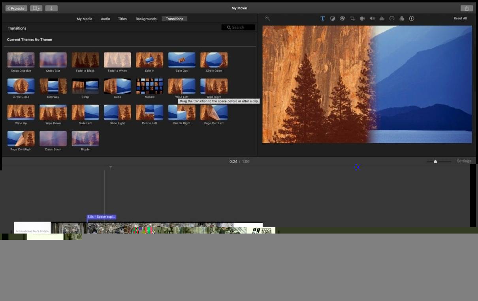The image size is (478, 301).
Task: Open the volume speaker icon
Action: click(x=372, y=19)
